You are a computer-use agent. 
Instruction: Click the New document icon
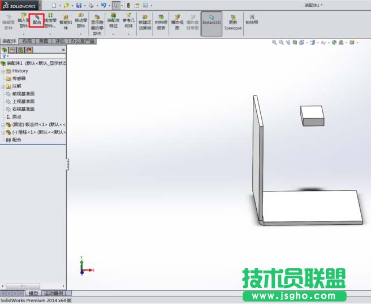point(54,5)
